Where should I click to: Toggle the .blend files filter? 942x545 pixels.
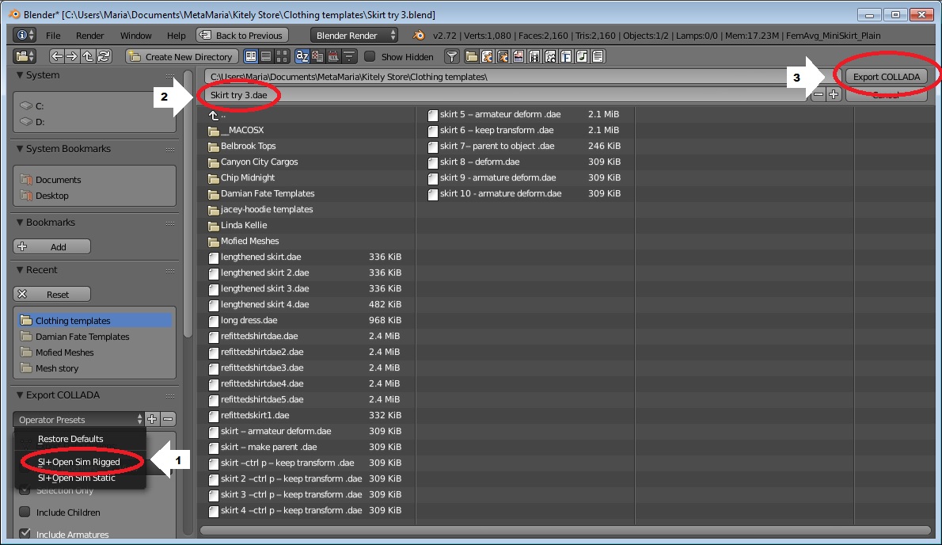tap(487, 56)
